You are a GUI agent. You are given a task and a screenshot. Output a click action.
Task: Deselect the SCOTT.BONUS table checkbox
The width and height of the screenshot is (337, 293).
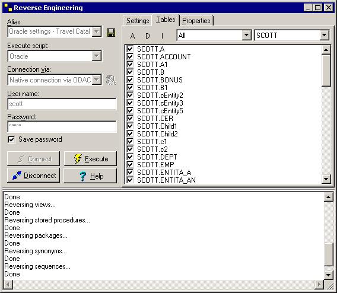tap(130, 79)
